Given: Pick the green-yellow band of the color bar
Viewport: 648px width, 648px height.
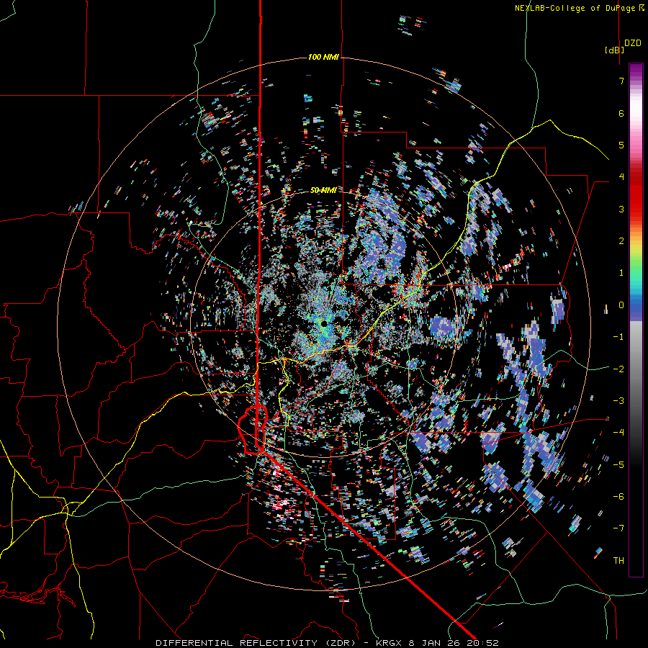Looking at the screenshot, I should (636, 256).
